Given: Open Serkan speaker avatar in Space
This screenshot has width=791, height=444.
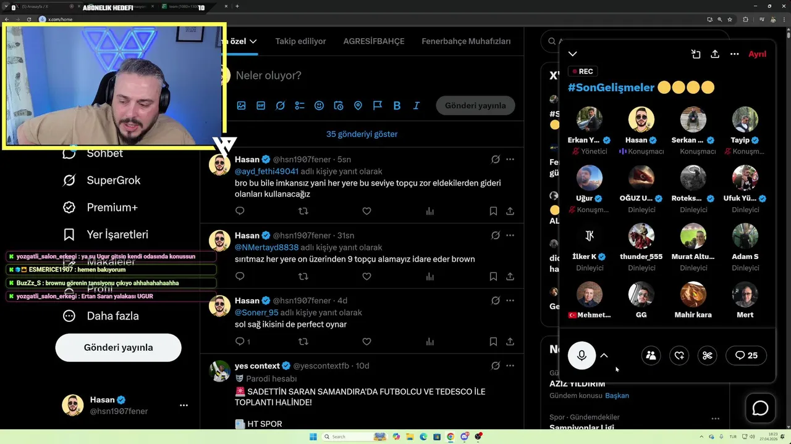Looking at the screenshot, I should point(693,120).
